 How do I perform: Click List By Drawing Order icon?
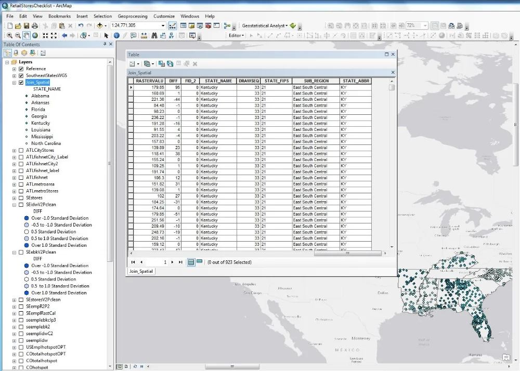click(x=8, y=52)
